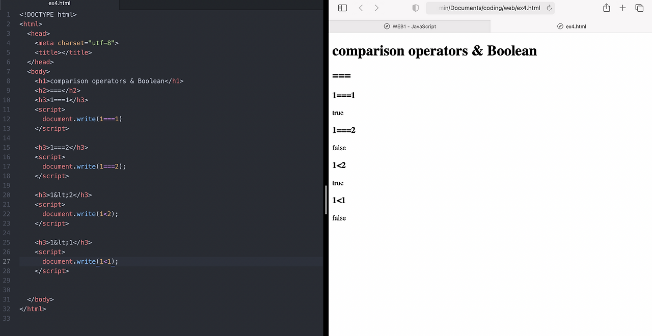Image resolution: width=652 pixels, height=336 pixels.
Task: Reload the ex4.html page
Action: [x=549, y=8]
